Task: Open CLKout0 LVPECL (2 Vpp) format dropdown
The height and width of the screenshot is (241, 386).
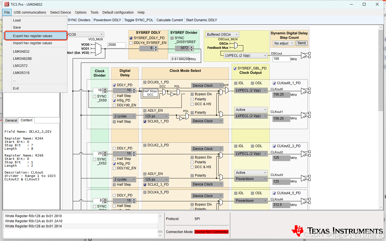Action: [x=251, y=90]
